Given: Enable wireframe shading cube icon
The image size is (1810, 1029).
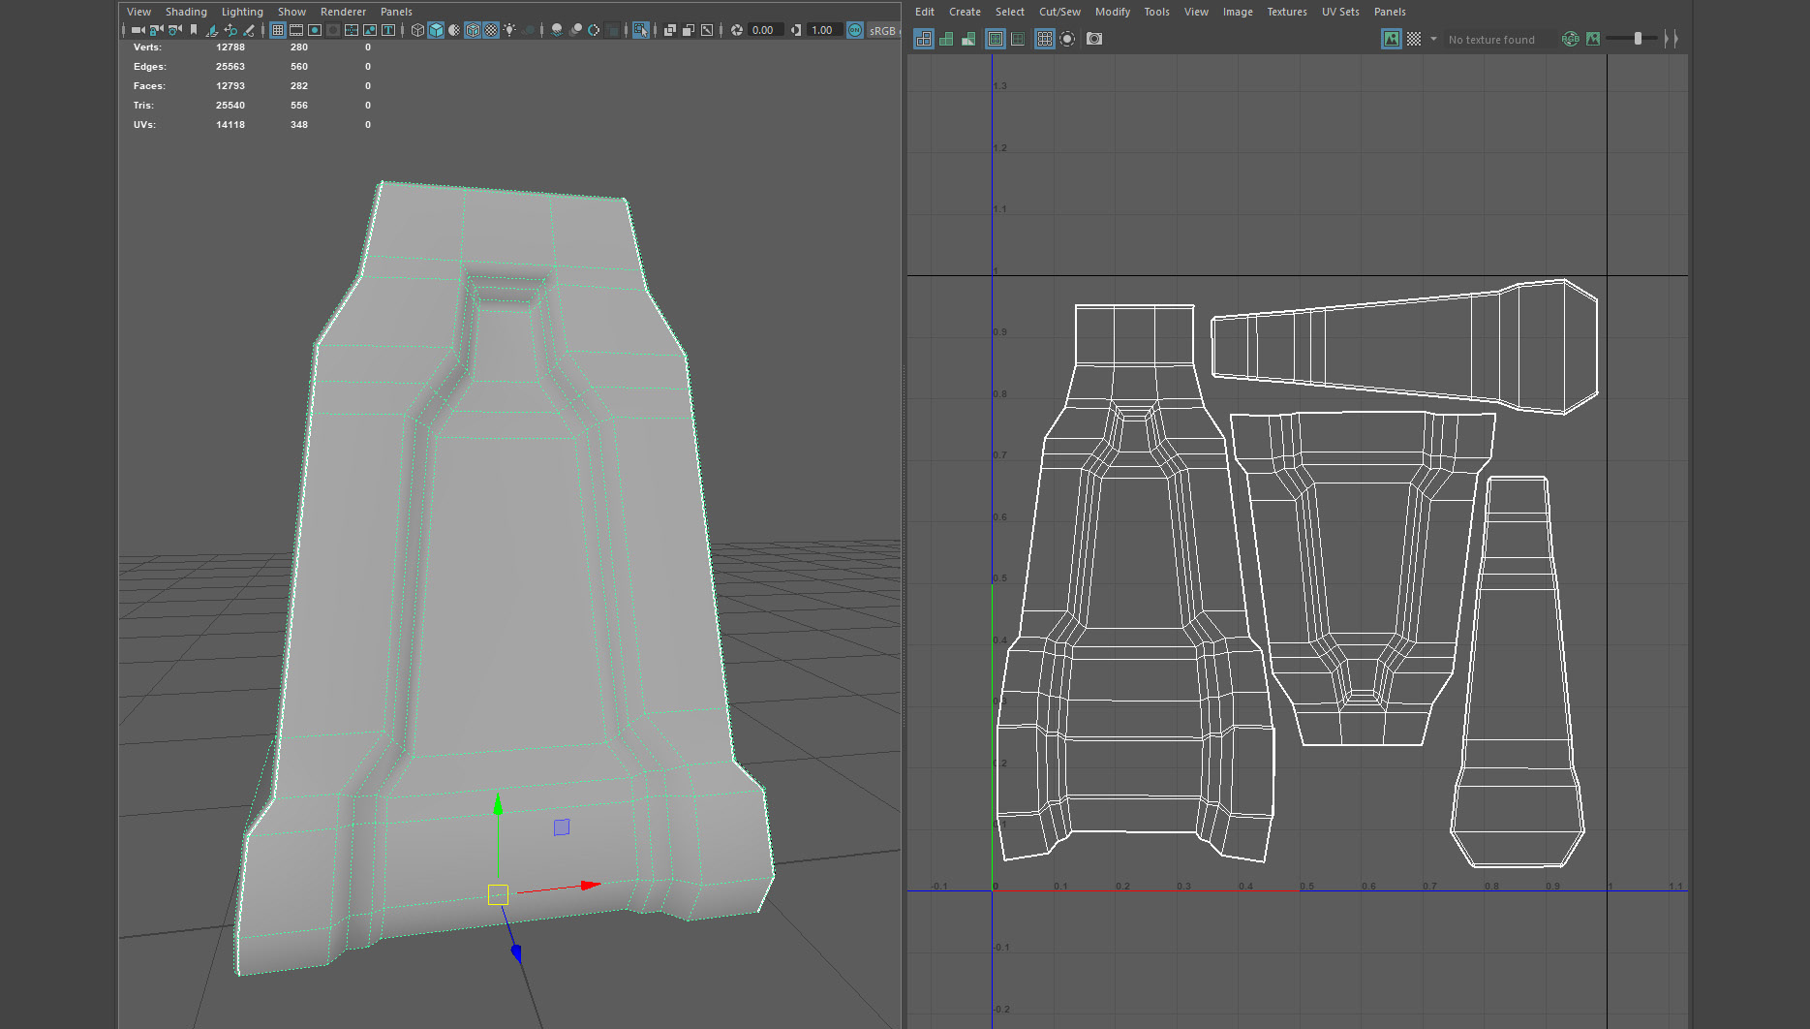Looking at the screenshot, I should (417, 30).
